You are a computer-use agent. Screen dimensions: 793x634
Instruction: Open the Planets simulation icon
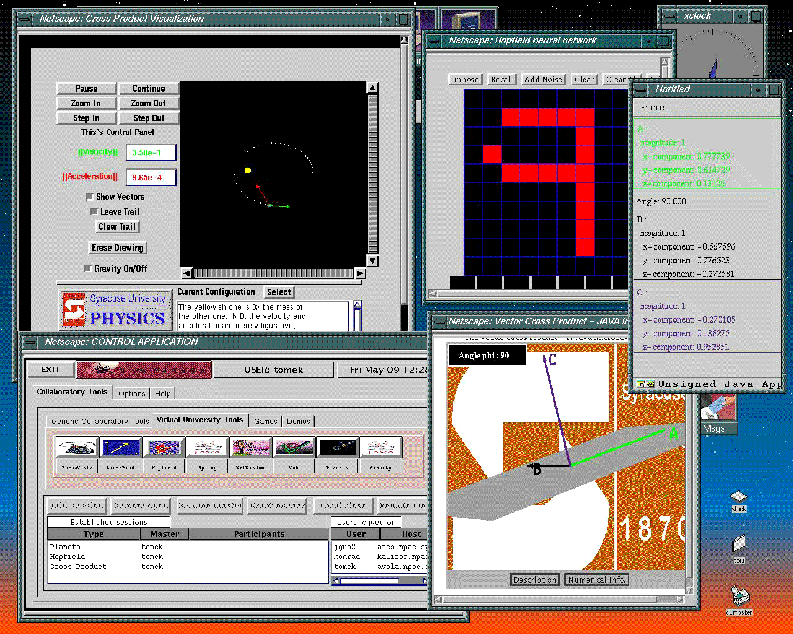pos(338,448)
